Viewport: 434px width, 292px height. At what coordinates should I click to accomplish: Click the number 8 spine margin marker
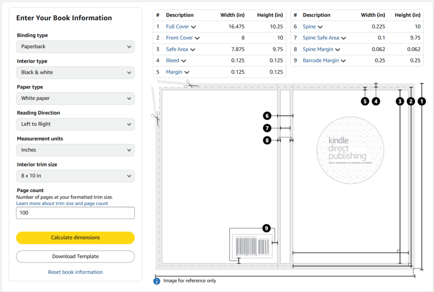[x=267, y=140]
